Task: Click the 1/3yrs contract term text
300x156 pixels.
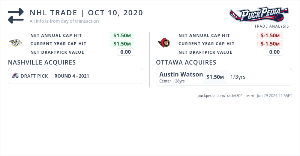Action: [238, 77]
